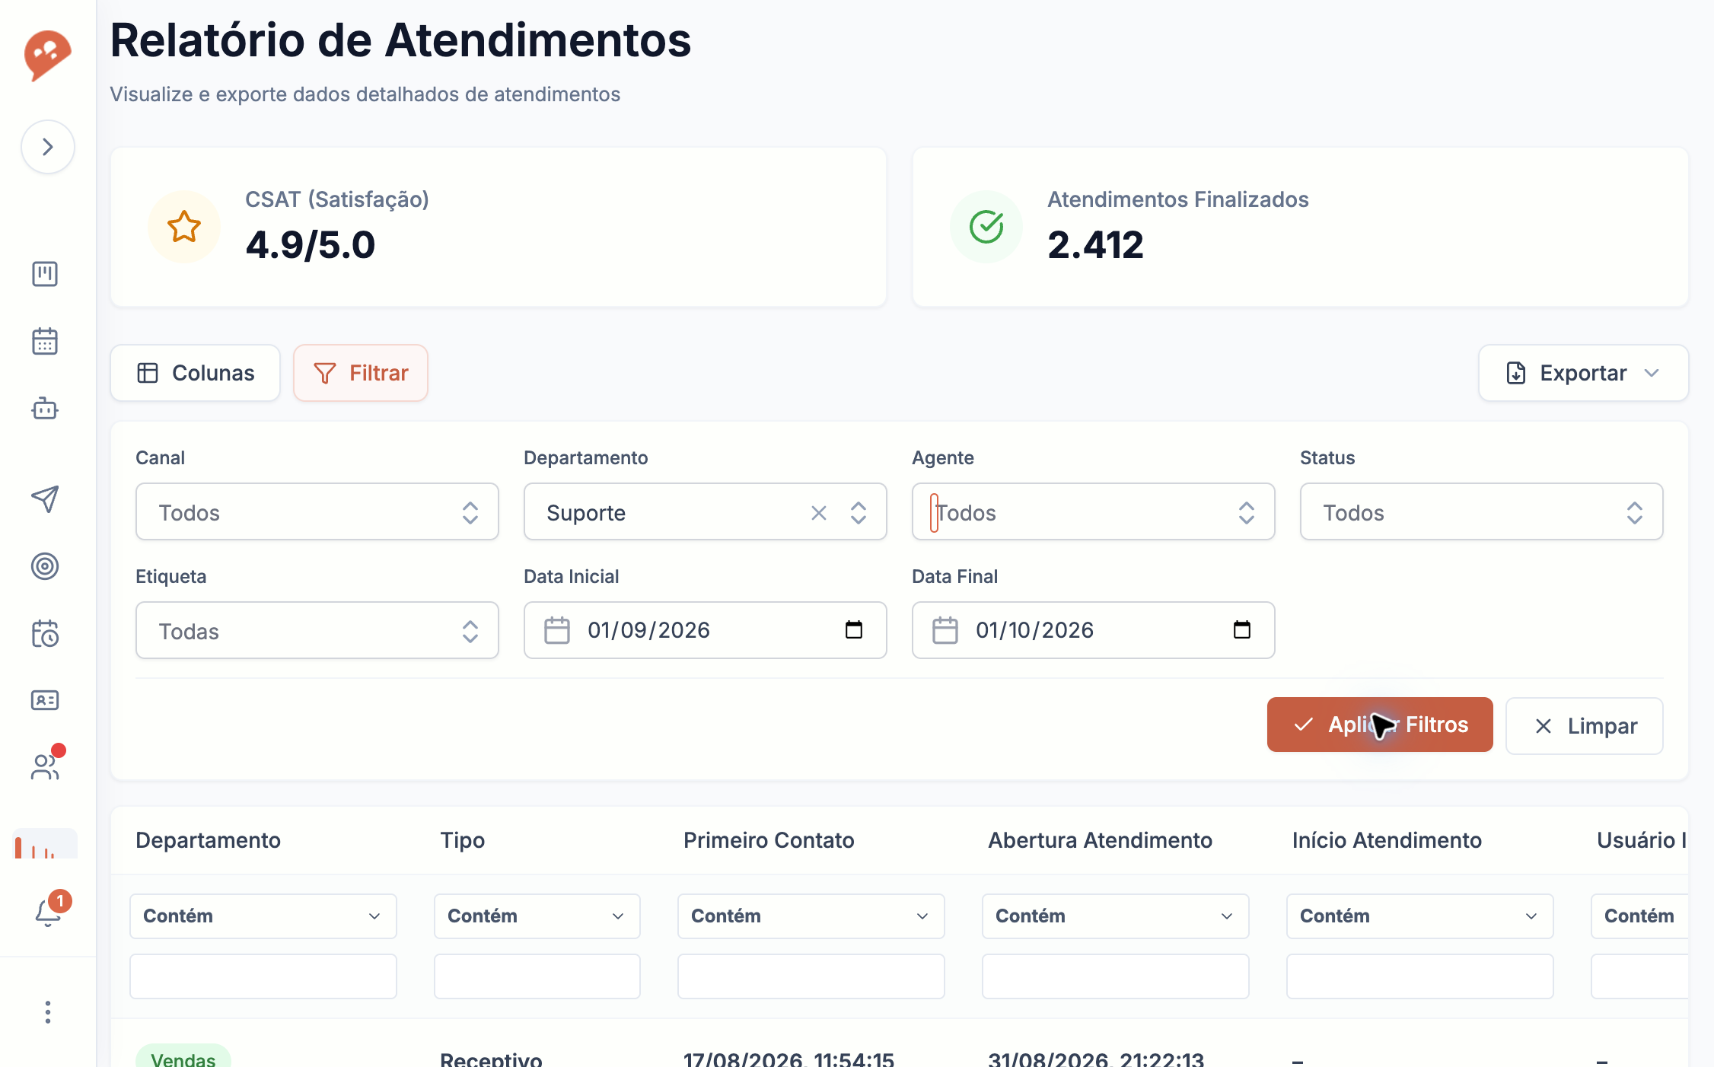Open the notifications bell icon
The width and height of the screenshot is (1714, 1067).
tap(48, 912)
